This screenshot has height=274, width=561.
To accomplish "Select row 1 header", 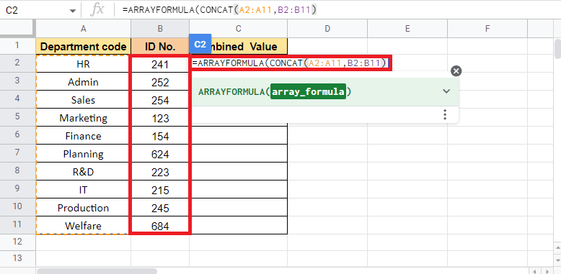I will (x=17, y=46).
